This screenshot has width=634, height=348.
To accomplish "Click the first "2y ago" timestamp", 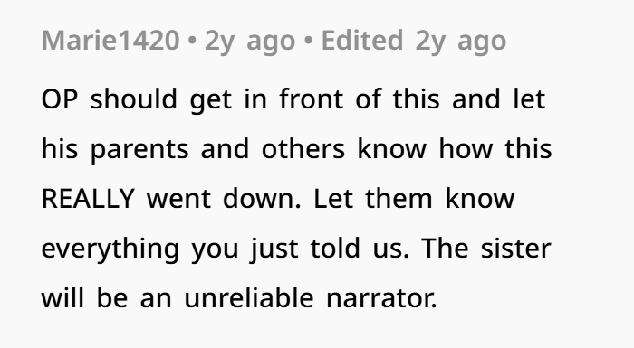I will pos(250,42).
